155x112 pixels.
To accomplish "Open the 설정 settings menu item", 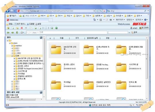I will click(38, 24).
